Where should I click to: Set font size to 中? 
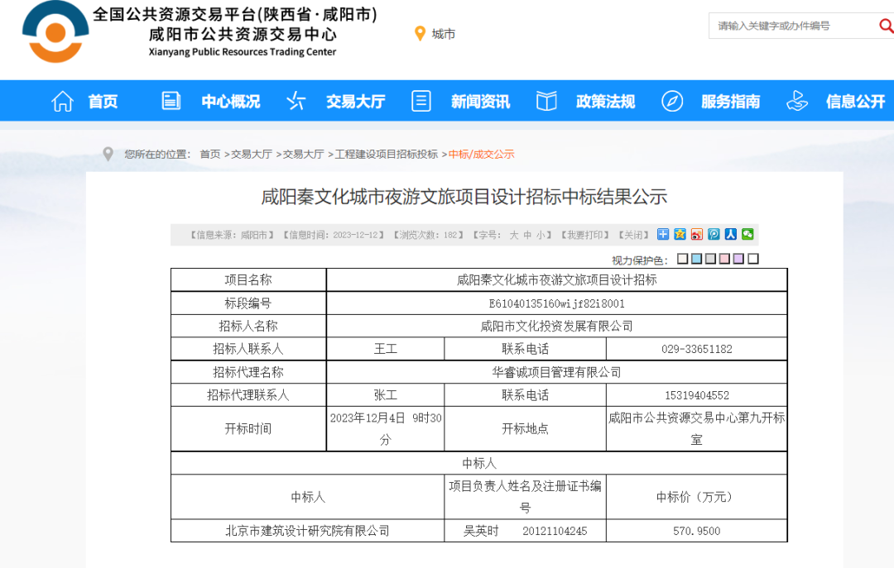(527, 235)
